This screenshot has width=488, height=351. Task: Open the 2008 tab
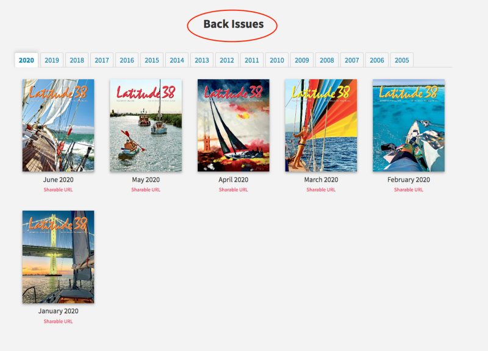tap(327, 60)
